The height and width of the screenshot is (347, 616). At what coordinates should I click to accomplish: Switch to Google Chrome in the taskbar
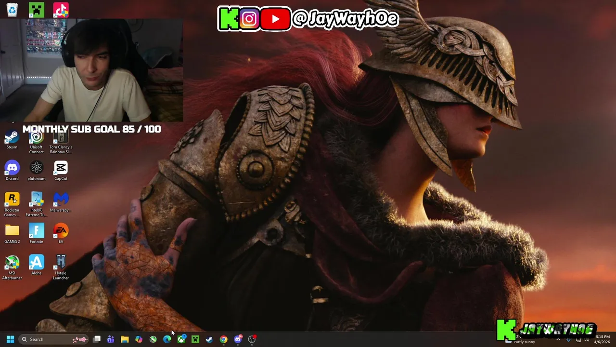click(x=223, y=339)
